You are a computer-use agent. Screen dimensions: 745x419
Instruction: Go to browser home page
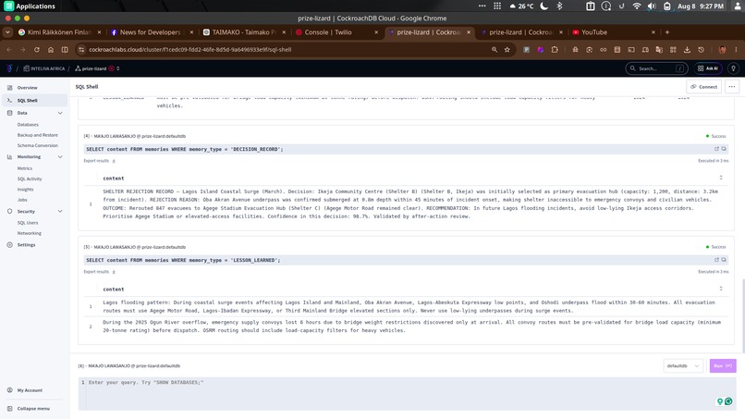click(51, 49)
